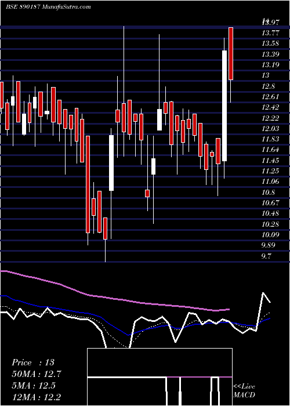
Task: Click the 13.77 price axis label
Action: [x=271, y=33]
